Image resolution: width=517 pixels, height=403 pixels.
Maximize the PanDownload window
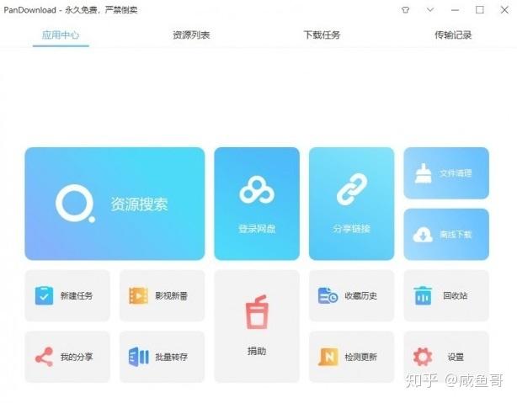(x=480, y=10)
